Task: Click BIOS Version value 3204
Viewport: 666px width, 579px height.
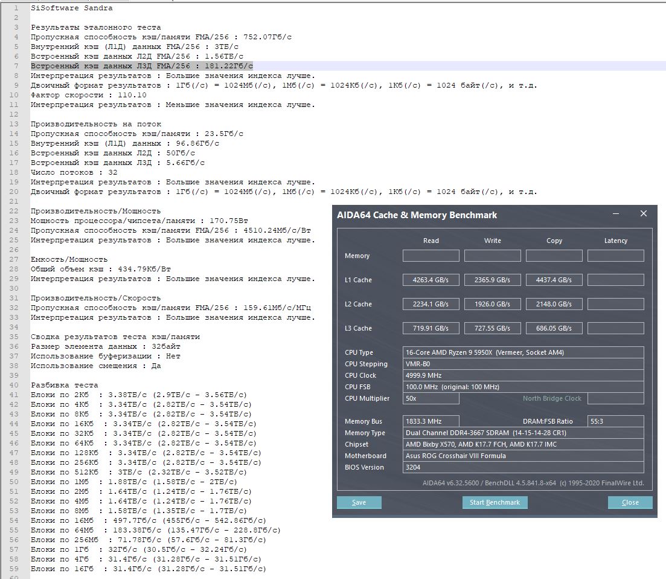Action: (524, 467)
